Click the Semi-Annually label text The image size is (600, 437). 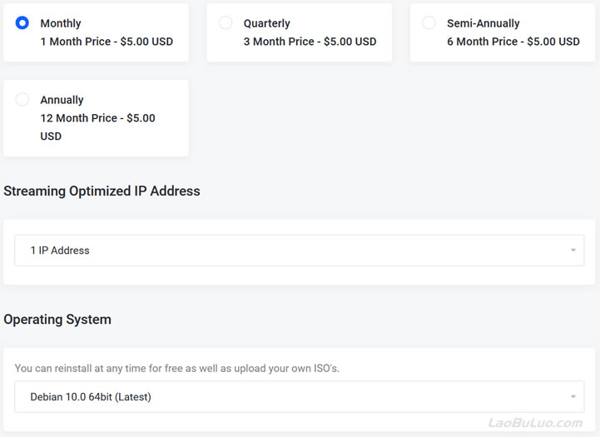pos(483,23)
